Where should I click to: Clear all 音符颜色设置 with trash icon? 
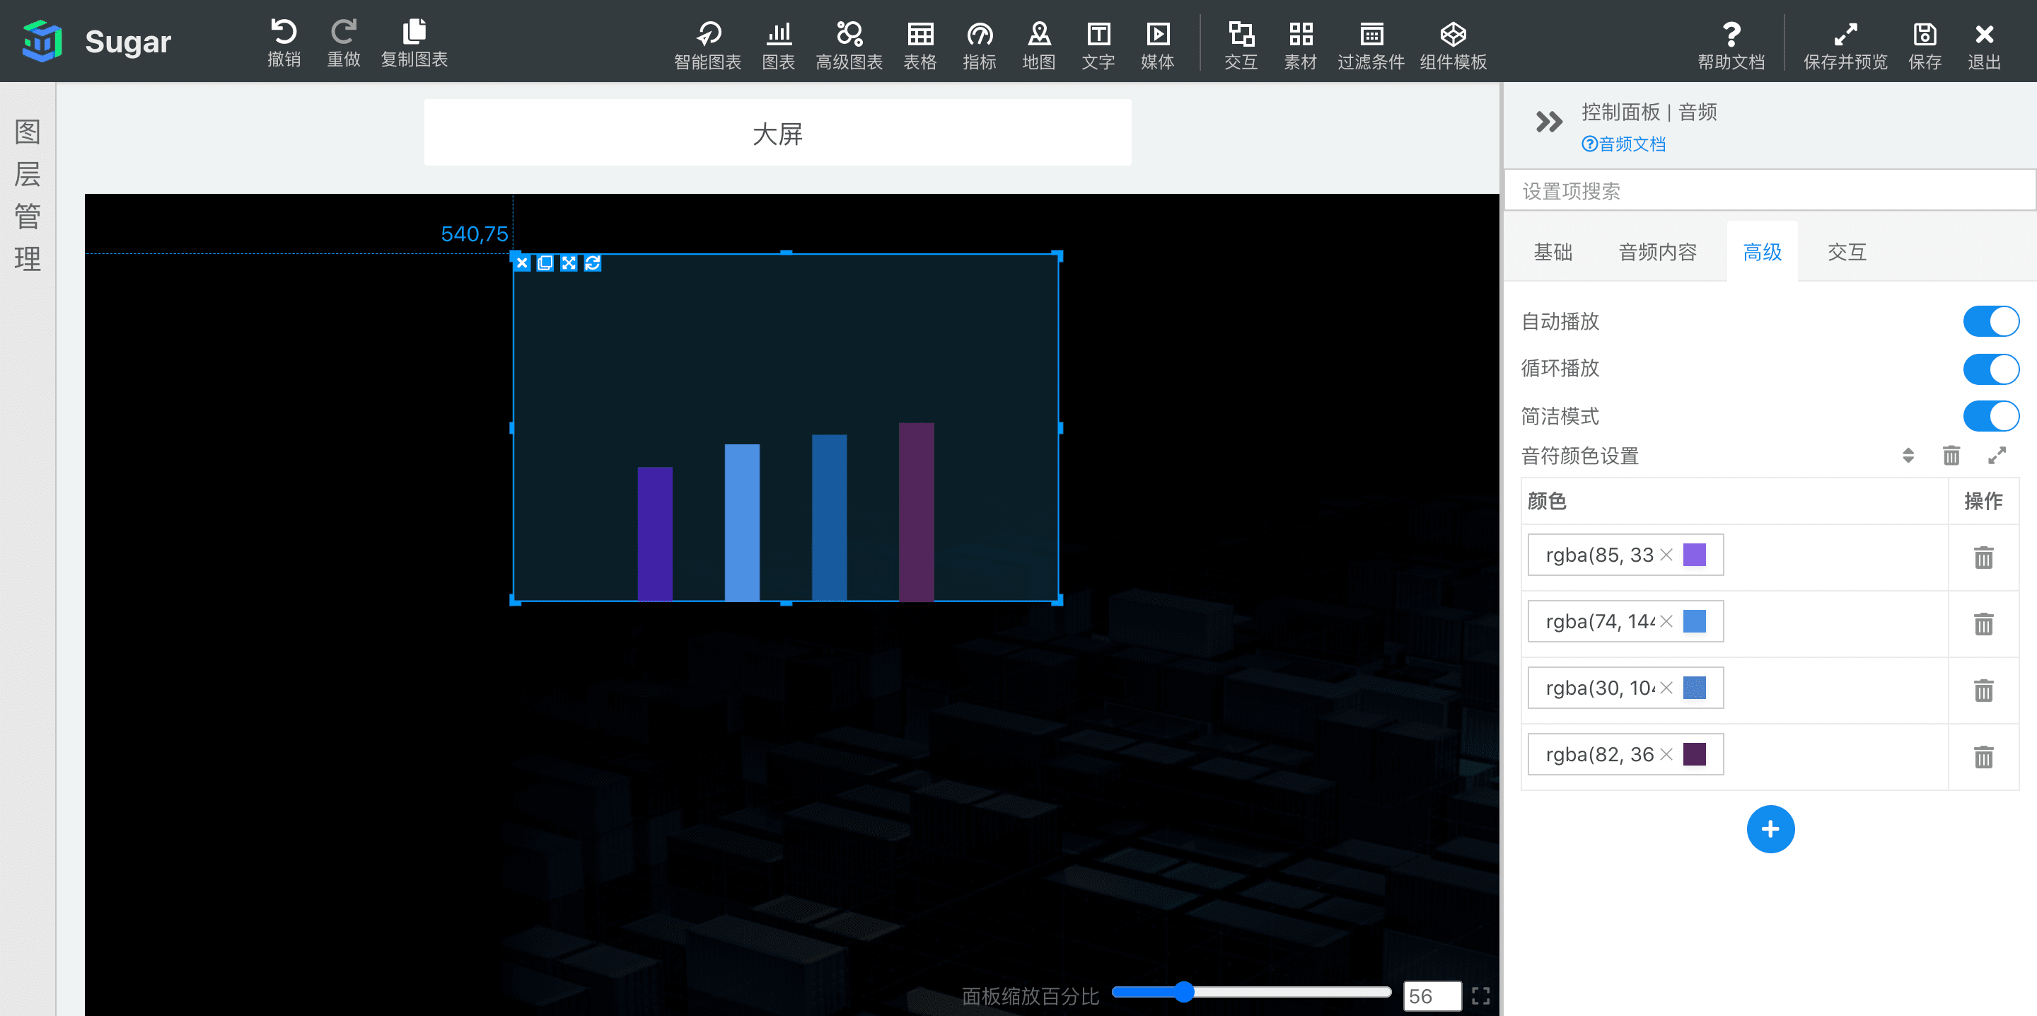tap(1951, 455)
